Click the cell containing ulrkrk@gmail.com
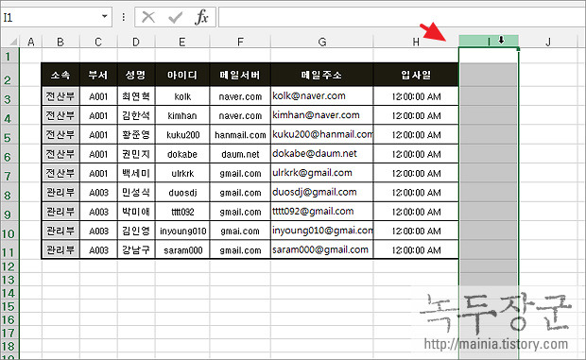The height and width of the screenshot is (360, 586). coord(321,173)
